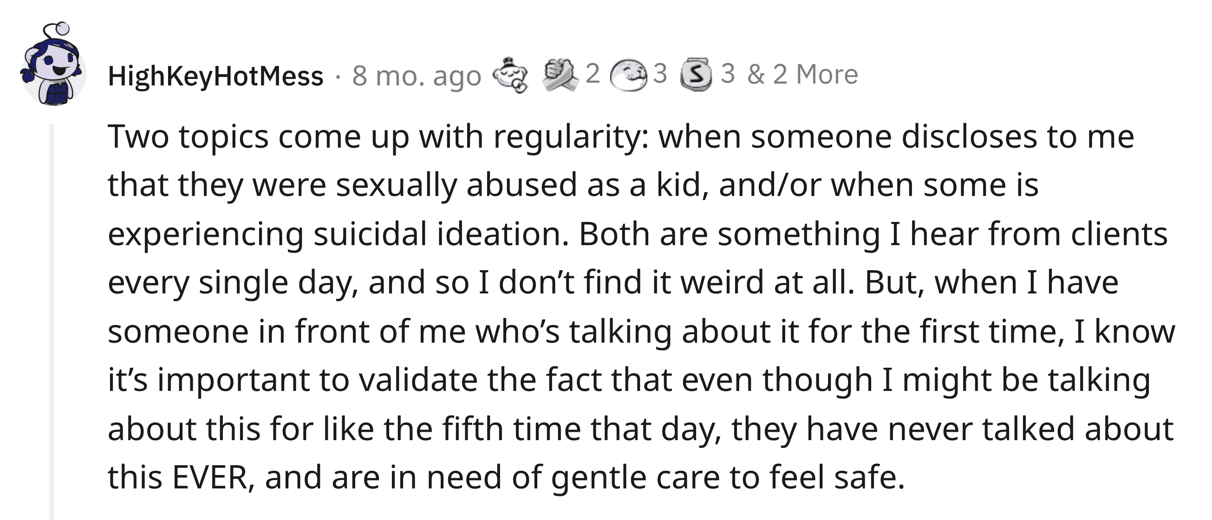Click the line 'that they were sexually abused'
Viewport: 1212px width, 520px height.
tap(573, 185)
